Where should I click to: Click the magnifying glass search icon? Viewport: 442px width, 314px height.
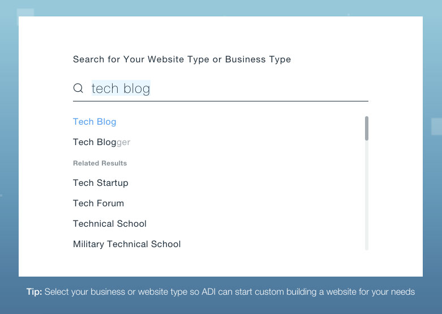click(78, 88)
